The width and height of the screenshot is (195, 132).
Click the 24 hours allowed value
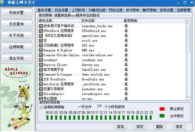coord(99,106)
